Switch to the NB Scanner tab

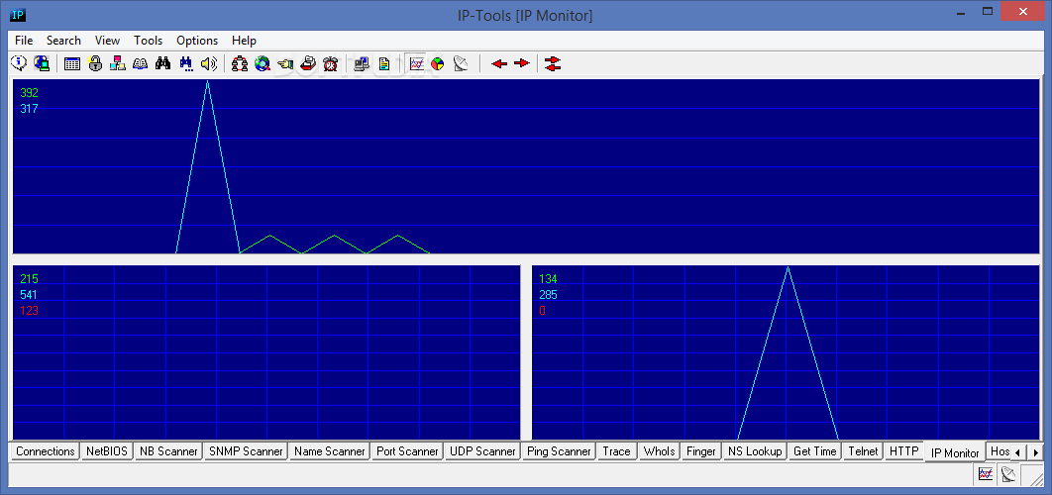point(167,451)
